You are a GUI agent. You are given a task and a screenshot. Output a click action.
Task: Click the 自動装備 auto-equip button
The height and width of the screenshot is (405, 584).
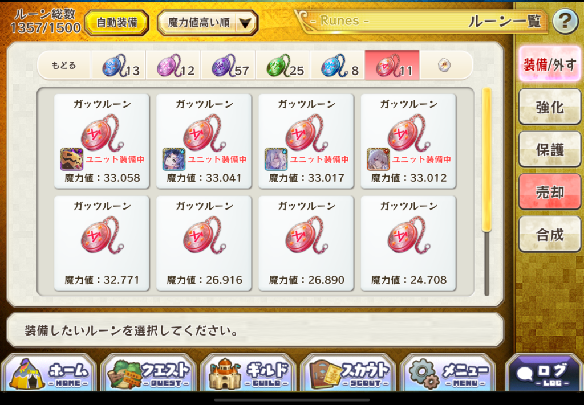click(x=117, y=23)
